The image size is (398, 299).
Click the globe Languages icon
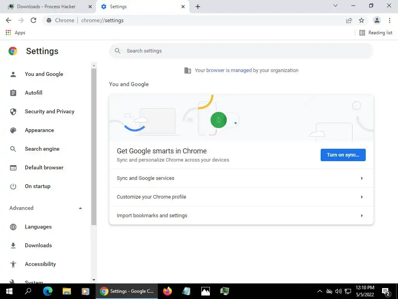coord(13,227)
